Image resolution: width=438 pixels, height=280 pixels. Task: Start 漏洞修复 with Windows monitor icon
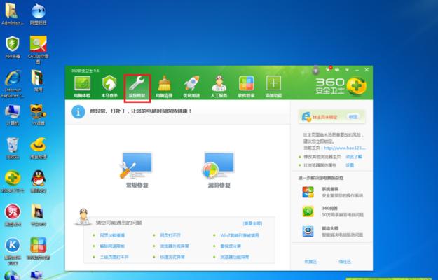tap(219, 169)
